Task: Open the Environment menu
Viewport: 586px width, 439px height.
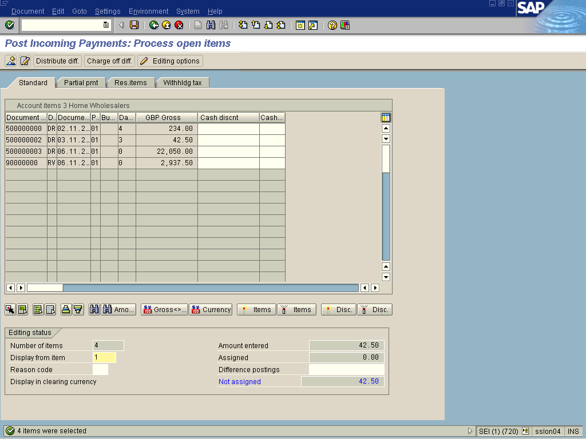Action: (148, 11)
